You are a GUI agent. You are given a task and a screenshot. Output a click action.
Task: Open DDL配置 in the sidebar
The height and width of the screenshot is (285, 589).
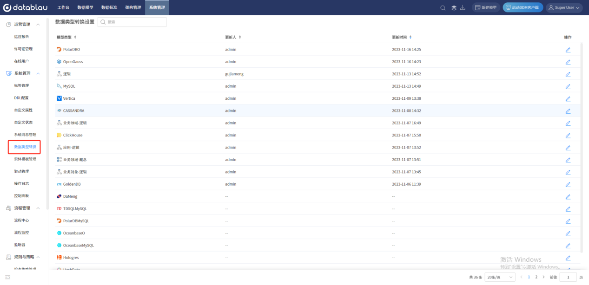click(x=21, y=98)
